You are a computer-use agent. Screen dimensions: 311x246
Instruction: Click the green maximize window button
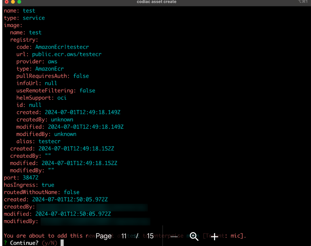[x=19, y=2]
